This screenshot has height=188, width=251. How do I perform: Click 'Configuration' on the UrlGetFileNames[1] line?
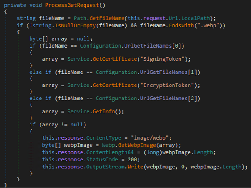(116, 72)
